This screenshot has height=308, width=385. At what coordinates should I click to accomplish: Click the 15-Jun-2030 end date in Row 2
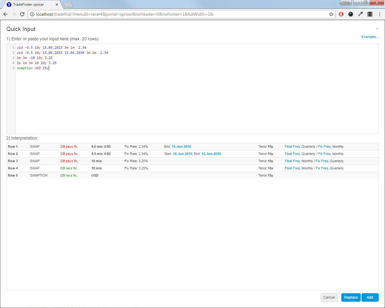[211, 154]
